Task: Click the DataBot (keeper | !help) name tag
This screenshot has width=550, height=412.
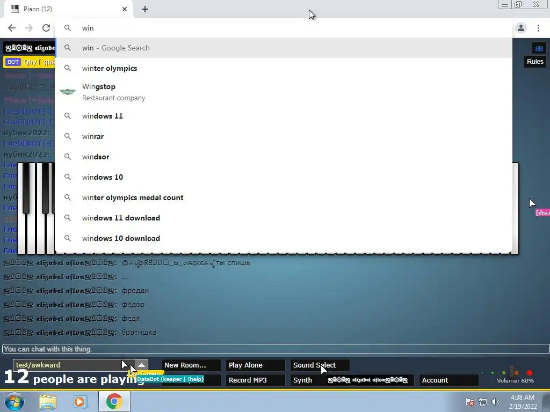Action: click(x=170, y=379)
